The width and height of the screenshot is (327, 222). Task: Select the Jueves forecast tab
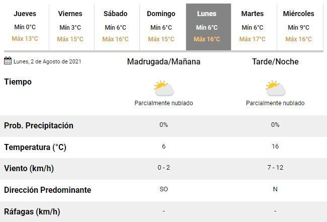25,27
